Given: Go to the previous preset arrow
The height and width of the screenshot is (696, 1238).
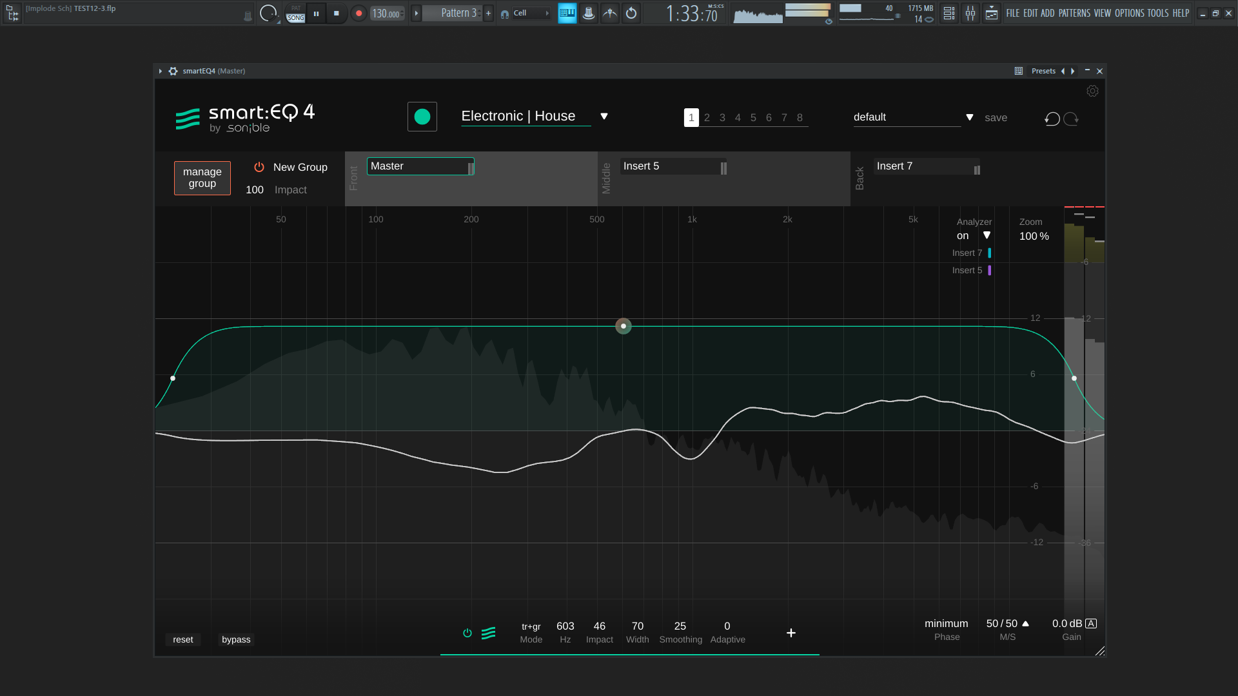Looking at the screenshot, I should (x=1063, y=71).
